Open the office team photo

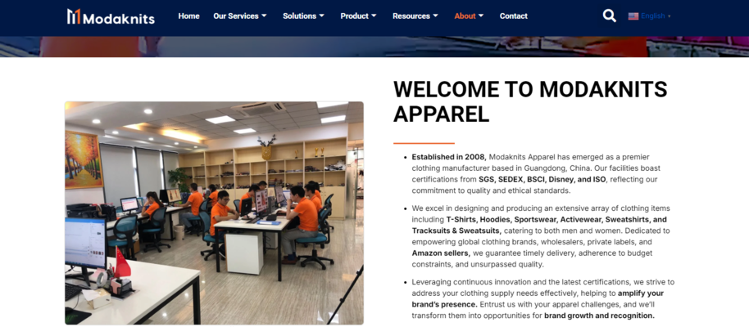pyautogui.click(x=214, y=213)
